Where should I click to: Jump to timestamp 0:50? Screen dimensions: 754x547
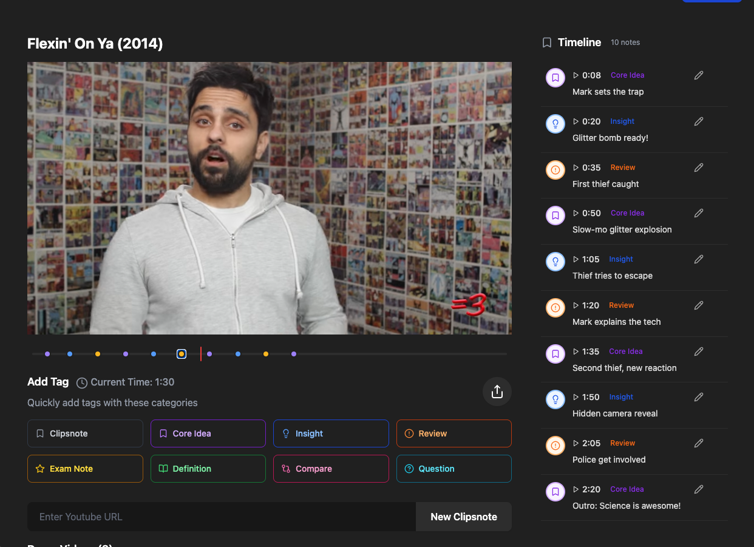587,213
